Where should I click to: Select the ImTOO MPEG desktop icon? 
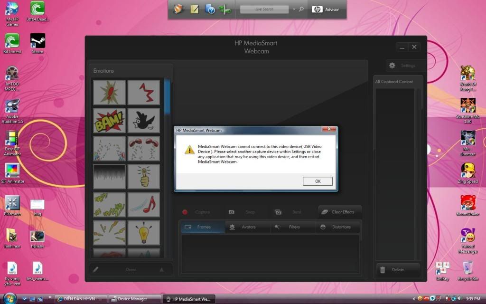(x=12, y=78)
